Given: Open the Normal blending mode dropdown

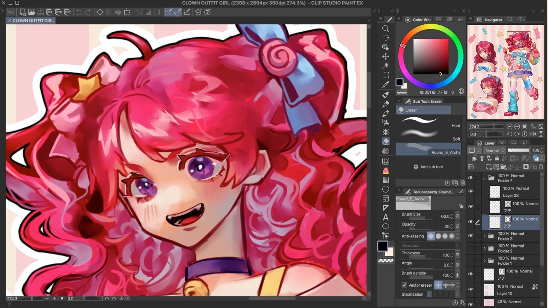Looking at the screenshot, I should click(494, 151).
